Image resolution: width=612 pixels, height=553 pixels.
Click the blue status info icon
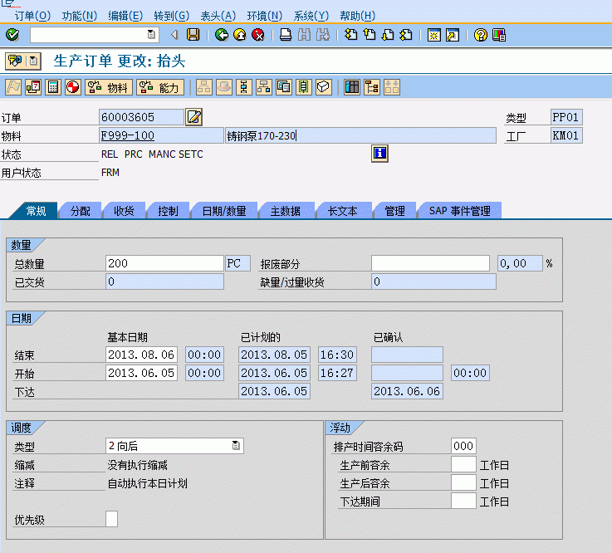[x=379, y=154]
